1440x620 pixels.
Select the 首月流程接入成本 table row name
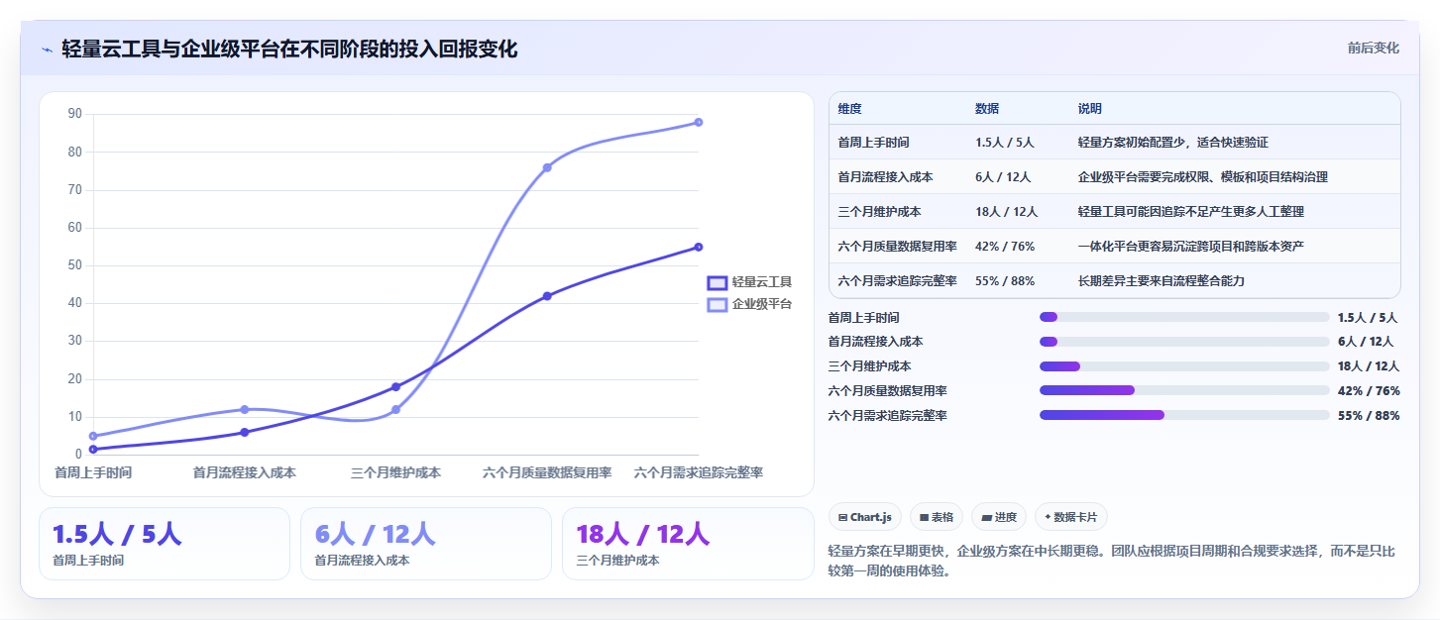pos(885,177)
